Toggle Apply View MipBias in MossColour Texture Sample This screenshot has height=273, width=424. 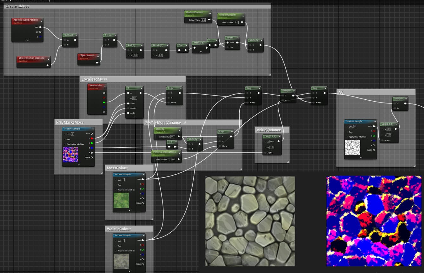[115, 190]
